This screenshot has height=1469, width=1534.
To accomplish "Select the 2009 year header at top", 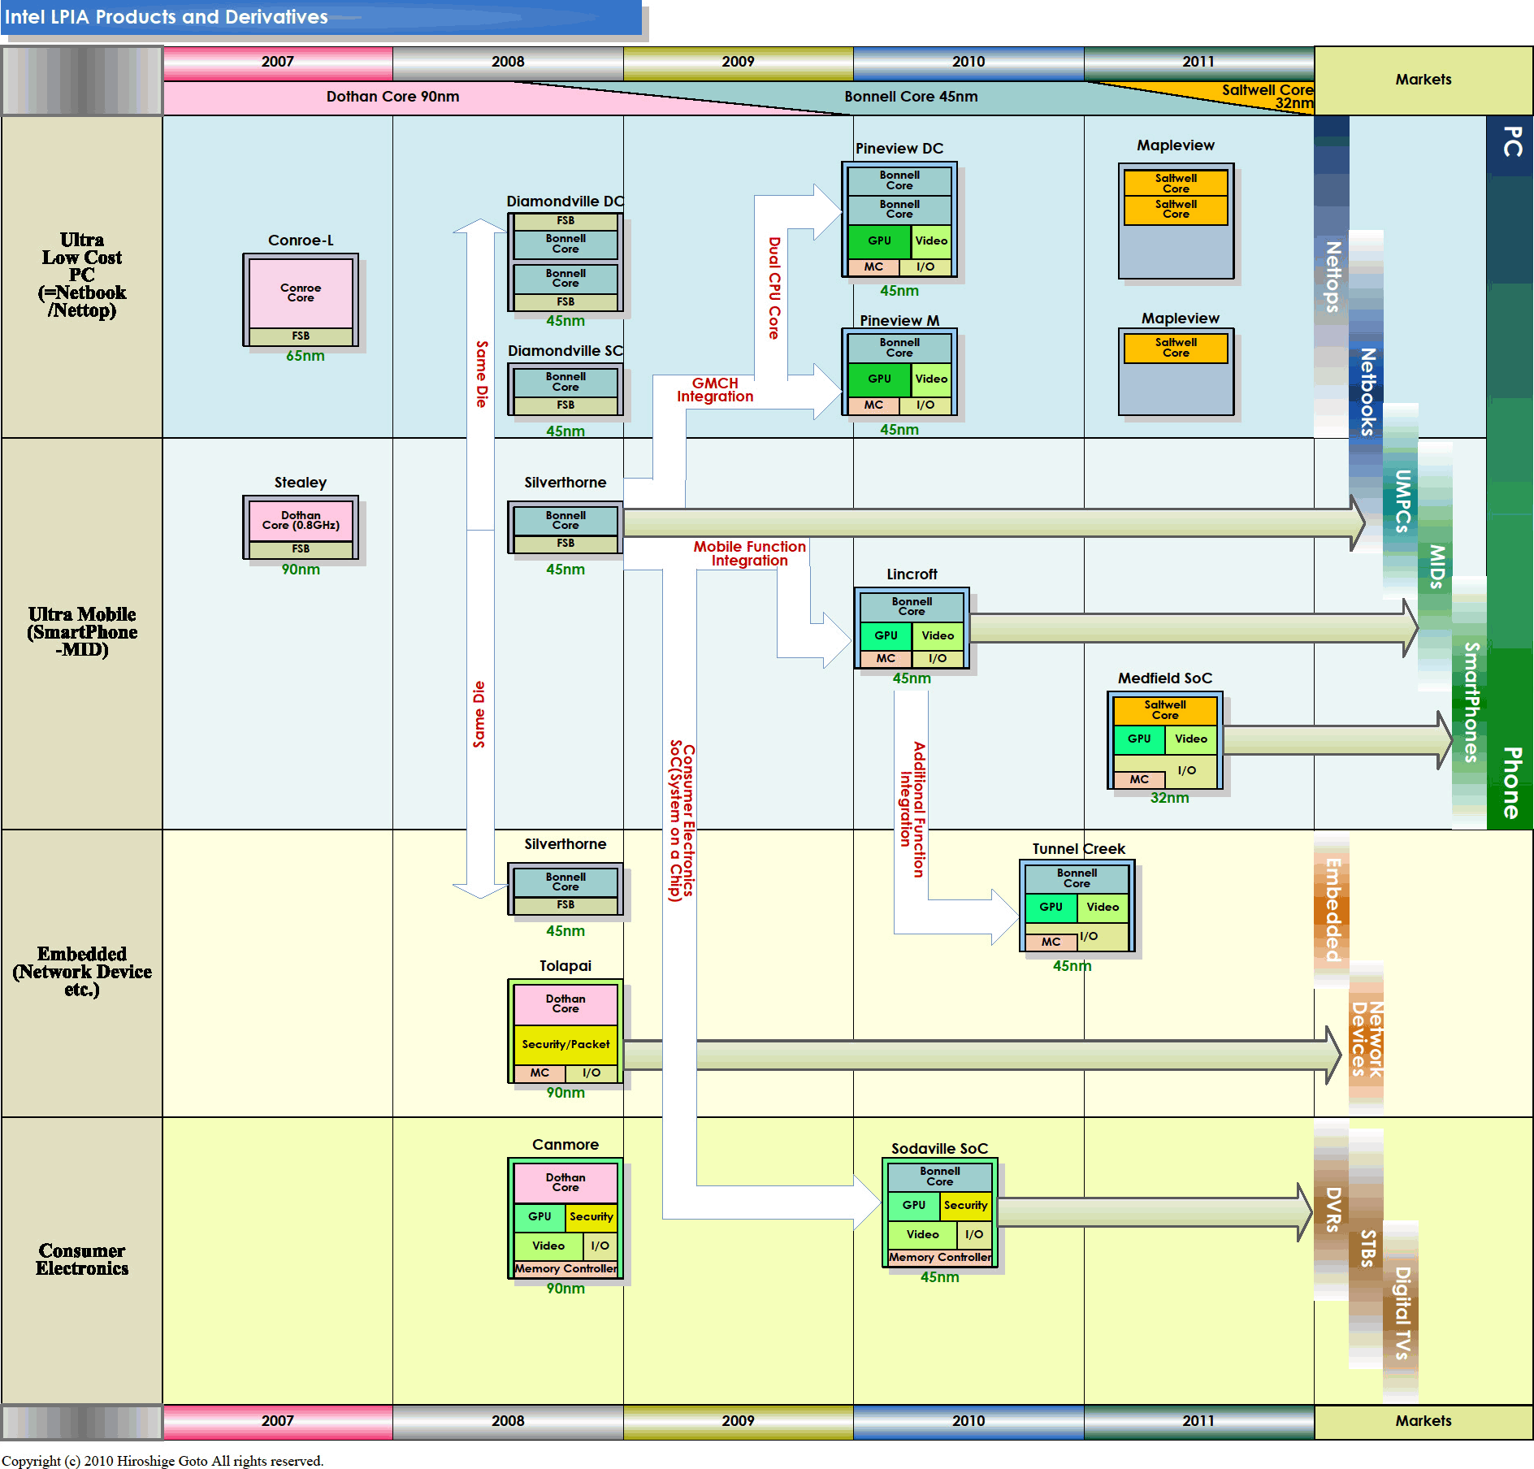I will [x=739, y=62].
